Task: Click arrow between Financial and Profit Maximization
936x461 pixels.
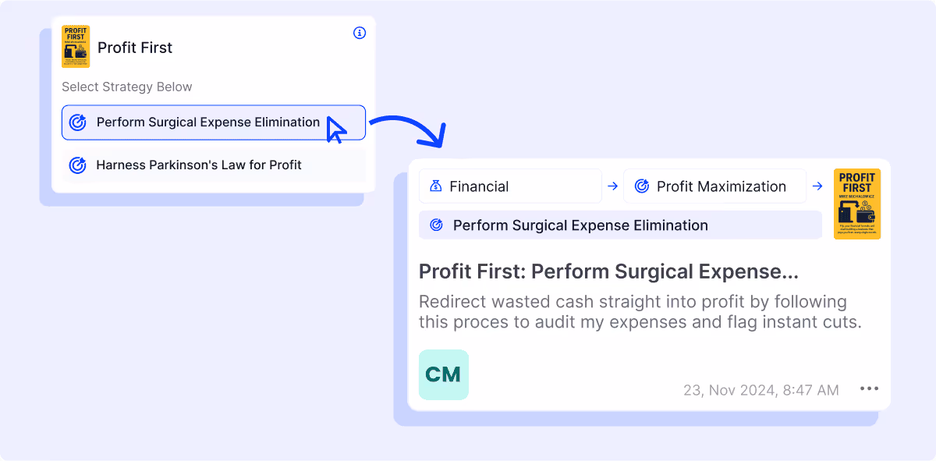Action: pos(612,186)
